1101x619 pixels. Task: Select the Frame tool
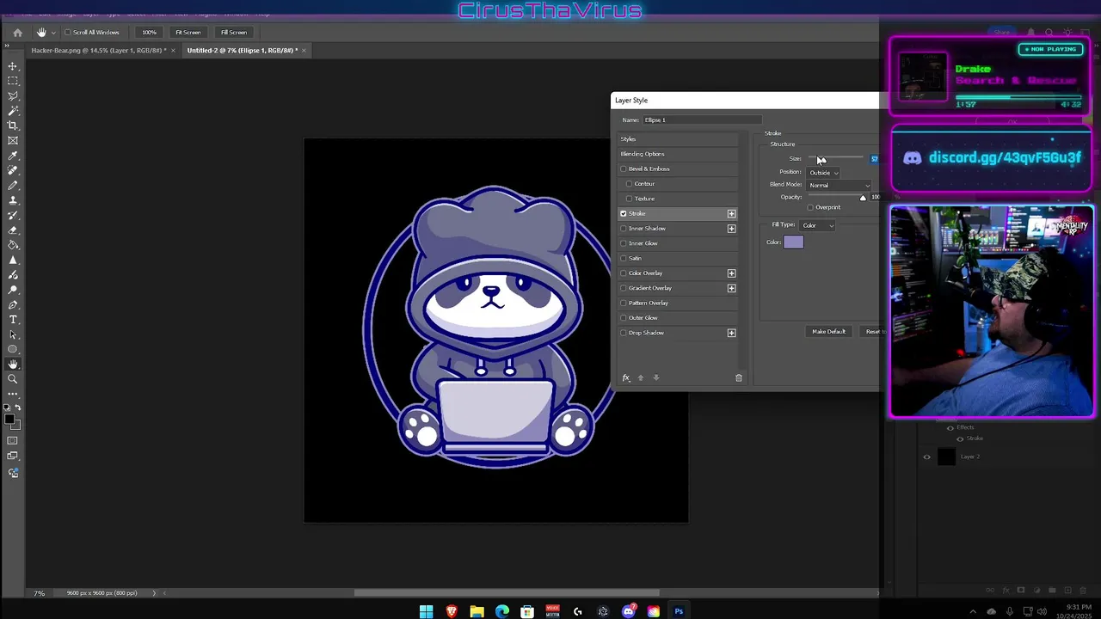(x=13, y=140)
